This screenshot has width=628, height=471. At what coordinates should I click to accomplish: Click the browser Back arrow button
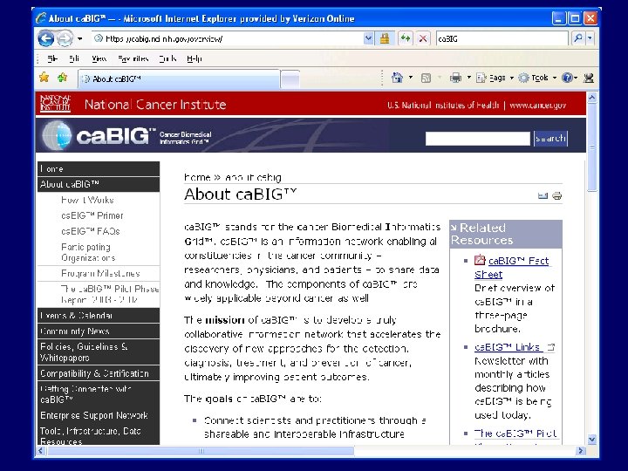click(x=45, y=39)
